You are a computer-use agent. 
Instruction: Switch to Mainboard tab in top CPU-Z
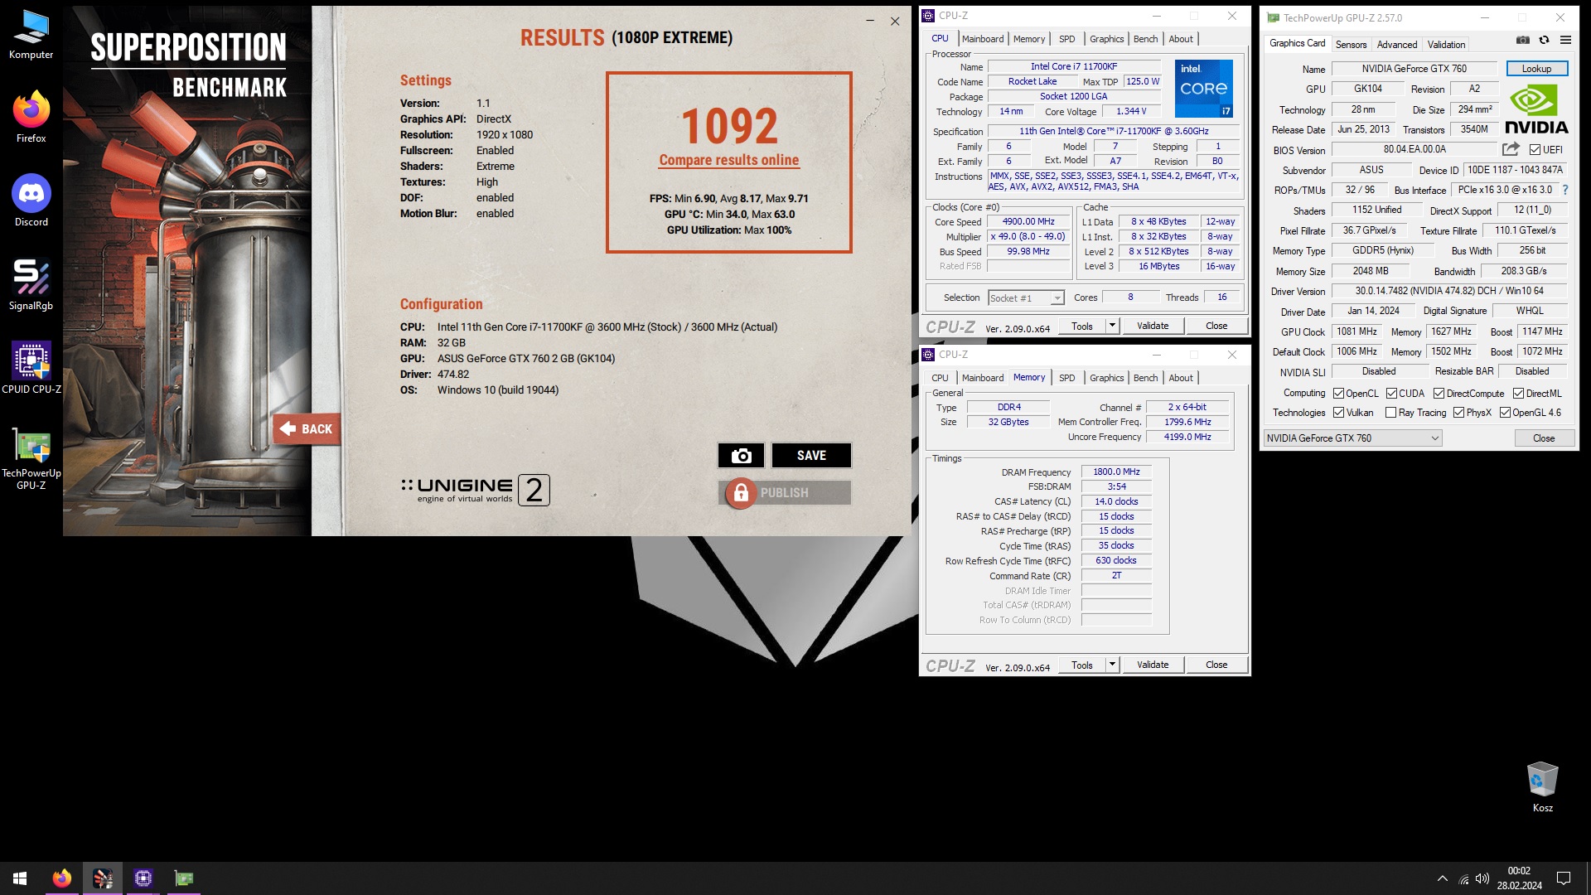(982, 39)
